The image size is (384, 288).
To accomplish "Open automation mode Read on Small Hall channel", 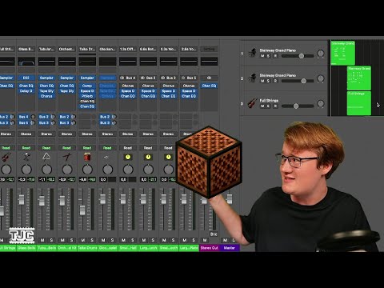I will (128, 148).
